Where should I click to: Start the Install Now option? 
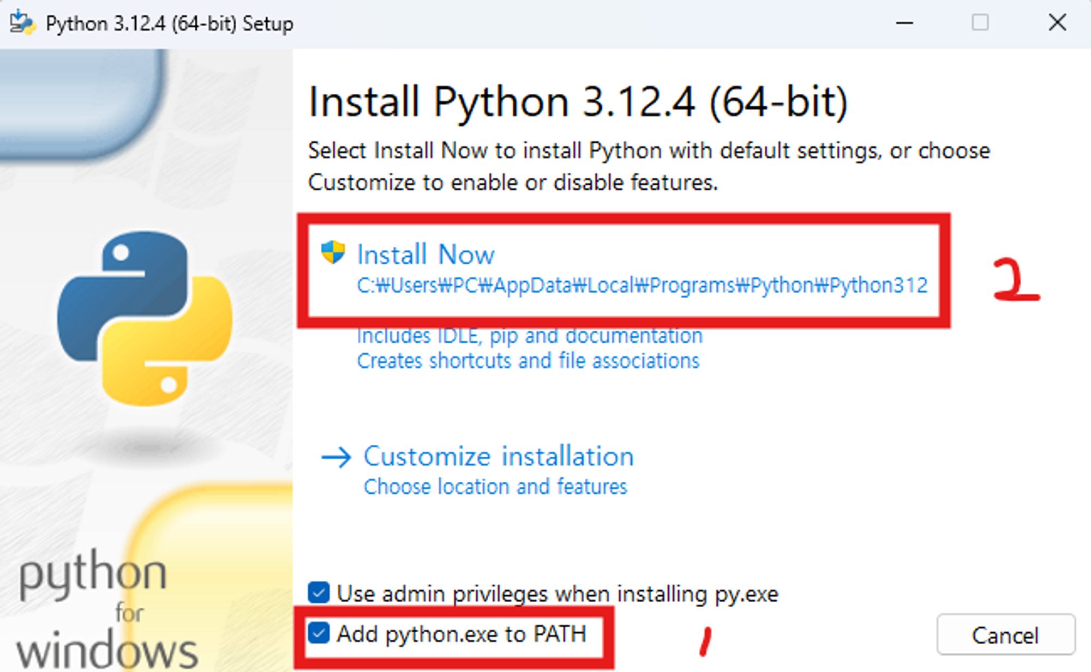pos(425,255)
